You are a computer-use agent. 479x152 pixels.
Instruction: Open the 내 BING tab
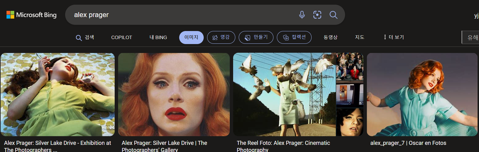(158, 38)
